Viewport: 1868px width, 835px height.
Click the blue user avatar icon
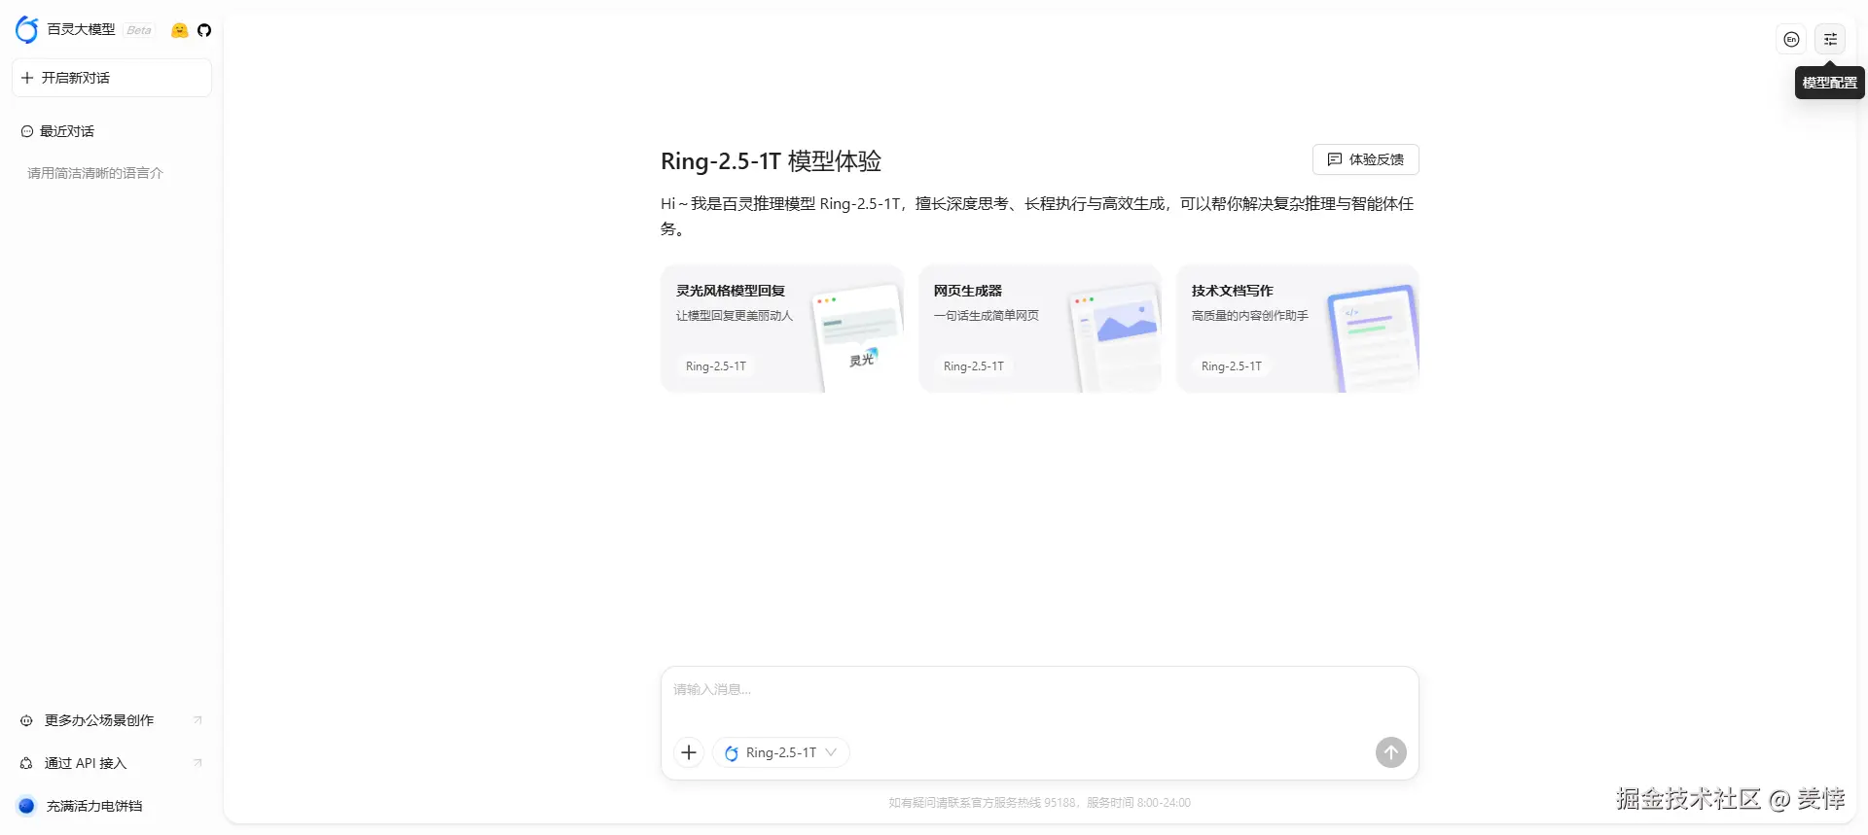[26, 806]
